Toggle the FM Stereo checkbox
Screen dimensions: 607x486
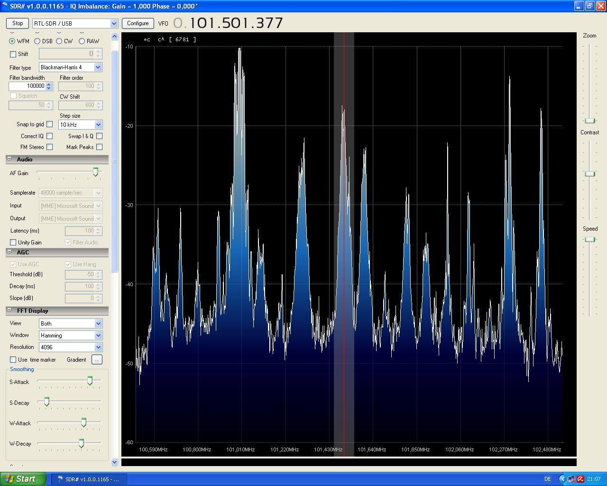(49, 147)
